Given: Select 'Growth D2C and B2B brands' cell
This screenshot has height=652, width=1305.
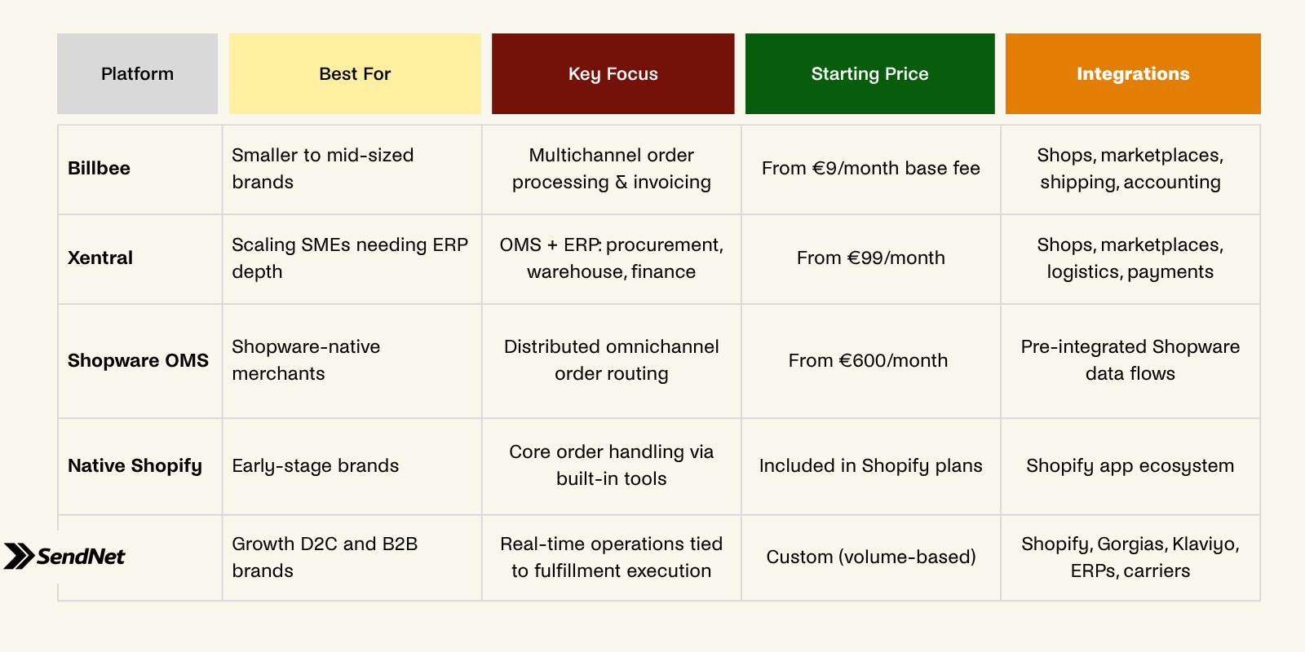Looking at the screenshot, I should (x=352, y=557).
